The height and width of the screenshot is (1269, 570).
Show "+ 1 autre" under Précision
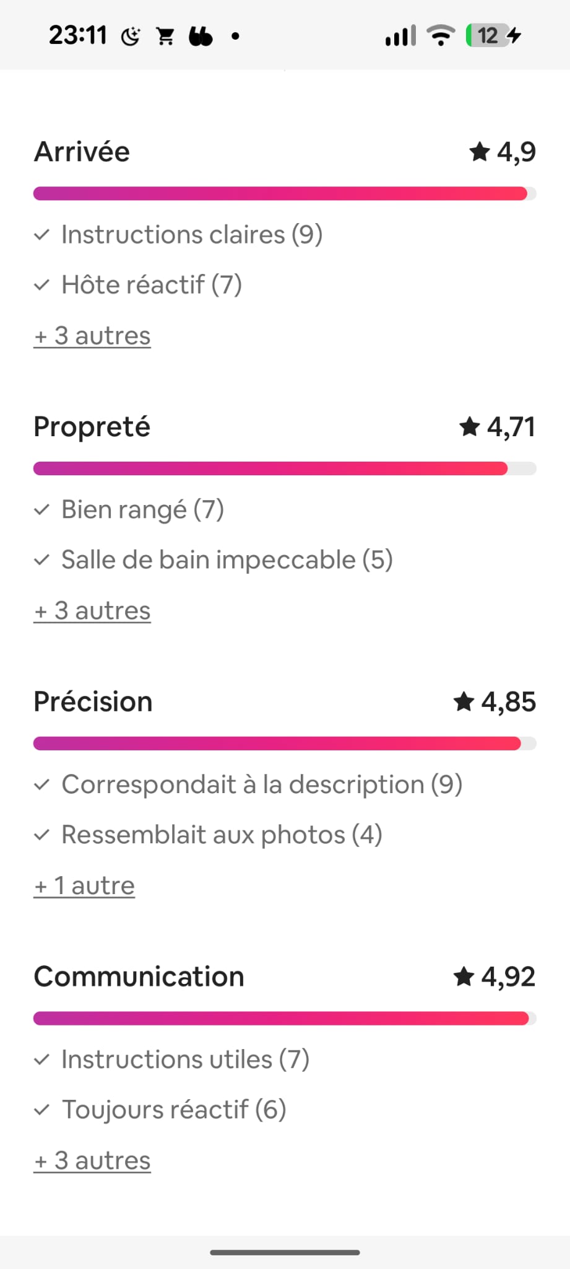(84, 886)
